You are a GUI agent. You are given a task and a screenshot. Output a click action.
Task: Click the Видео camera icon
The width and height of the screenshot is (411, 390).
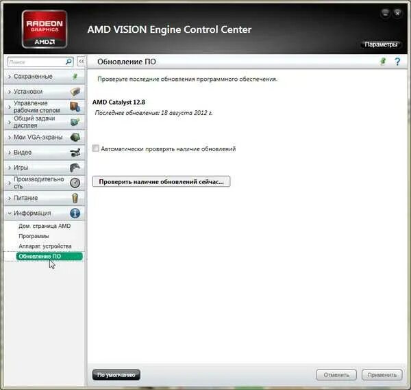[x=75, y=153]
